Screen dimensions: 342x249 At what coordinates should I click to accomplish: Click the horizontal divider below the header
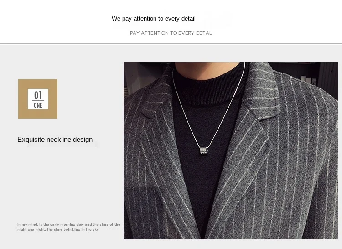tap(171, 44)
